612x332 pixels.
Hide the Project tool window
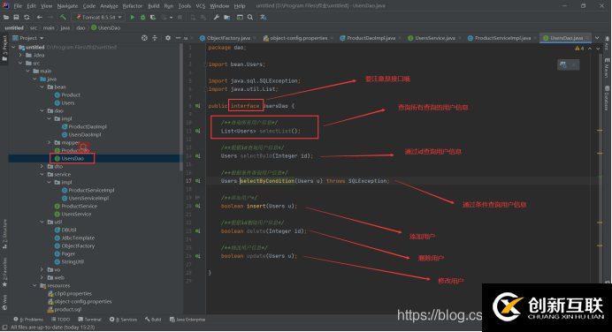click(178, 38)
